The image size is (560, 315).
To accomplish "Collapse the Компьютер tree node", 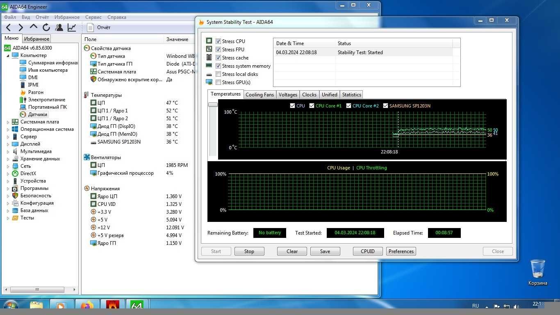I will (8, 55).
